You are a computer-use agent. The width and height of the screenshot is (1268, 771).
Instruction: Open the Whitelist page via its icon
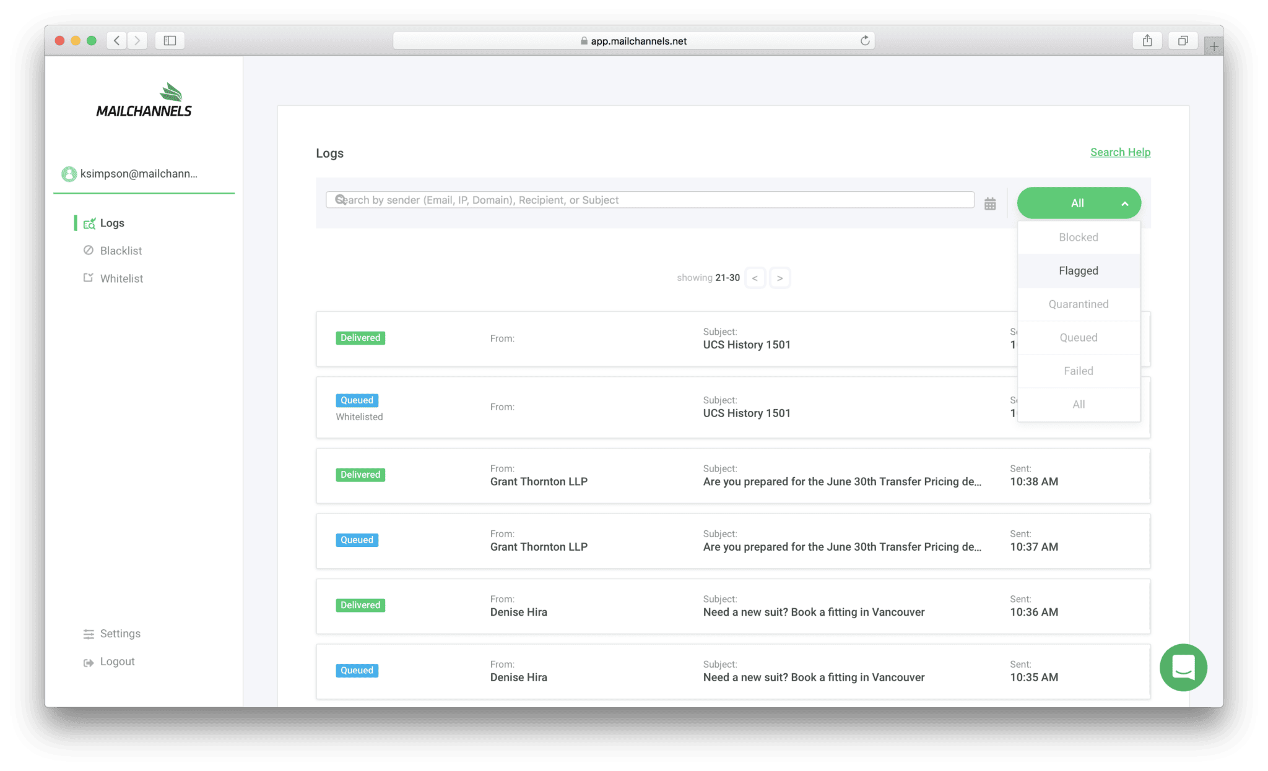click(89, 278)
